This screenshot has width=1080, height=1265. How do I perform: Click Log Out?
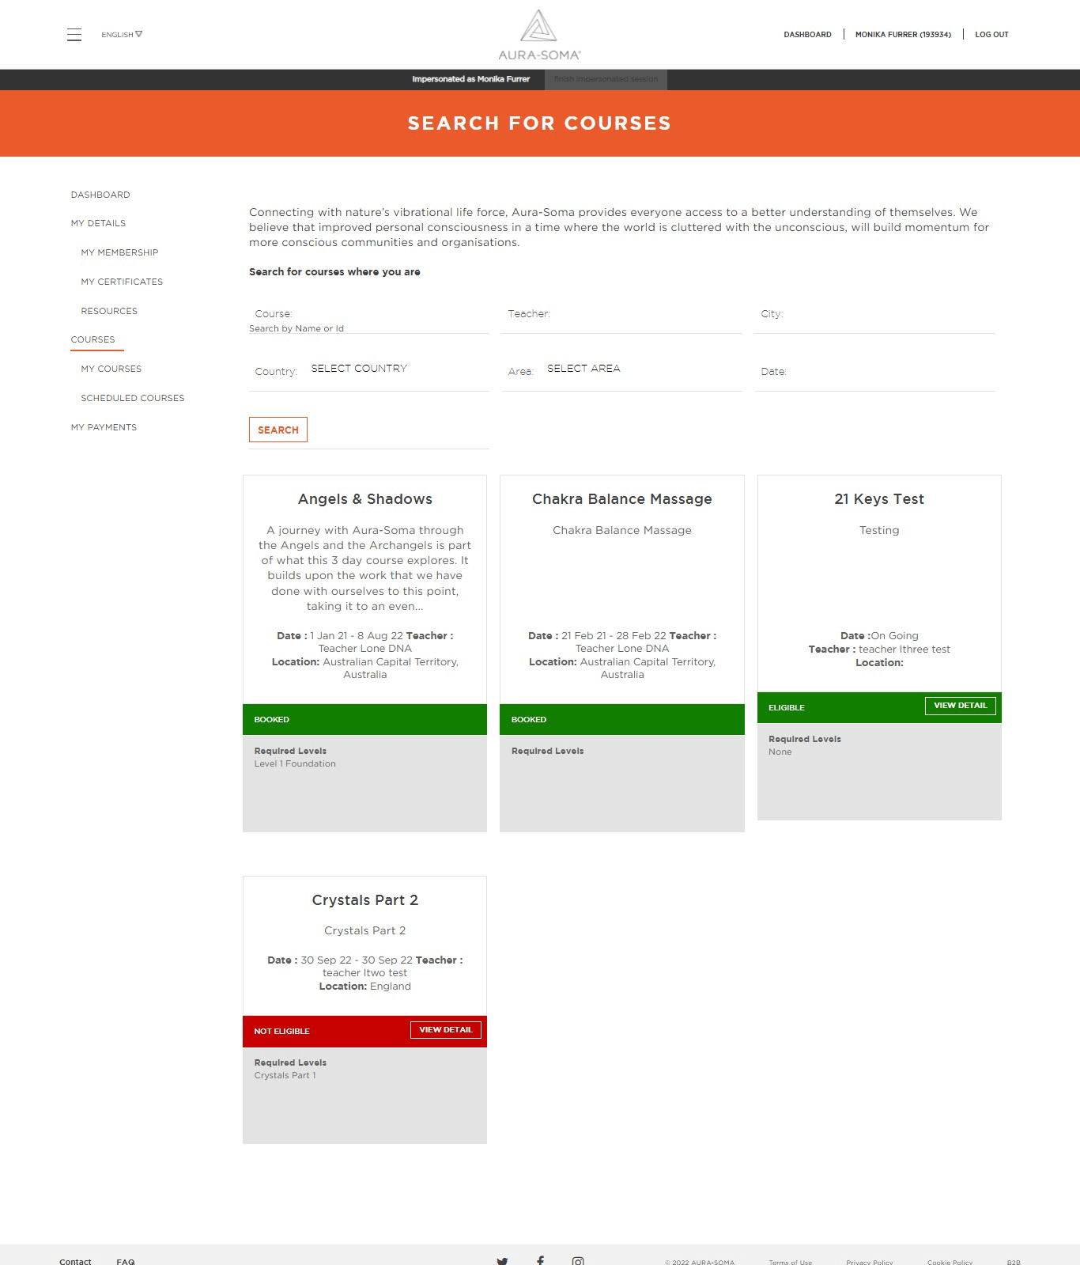click(x=991, y=35)
